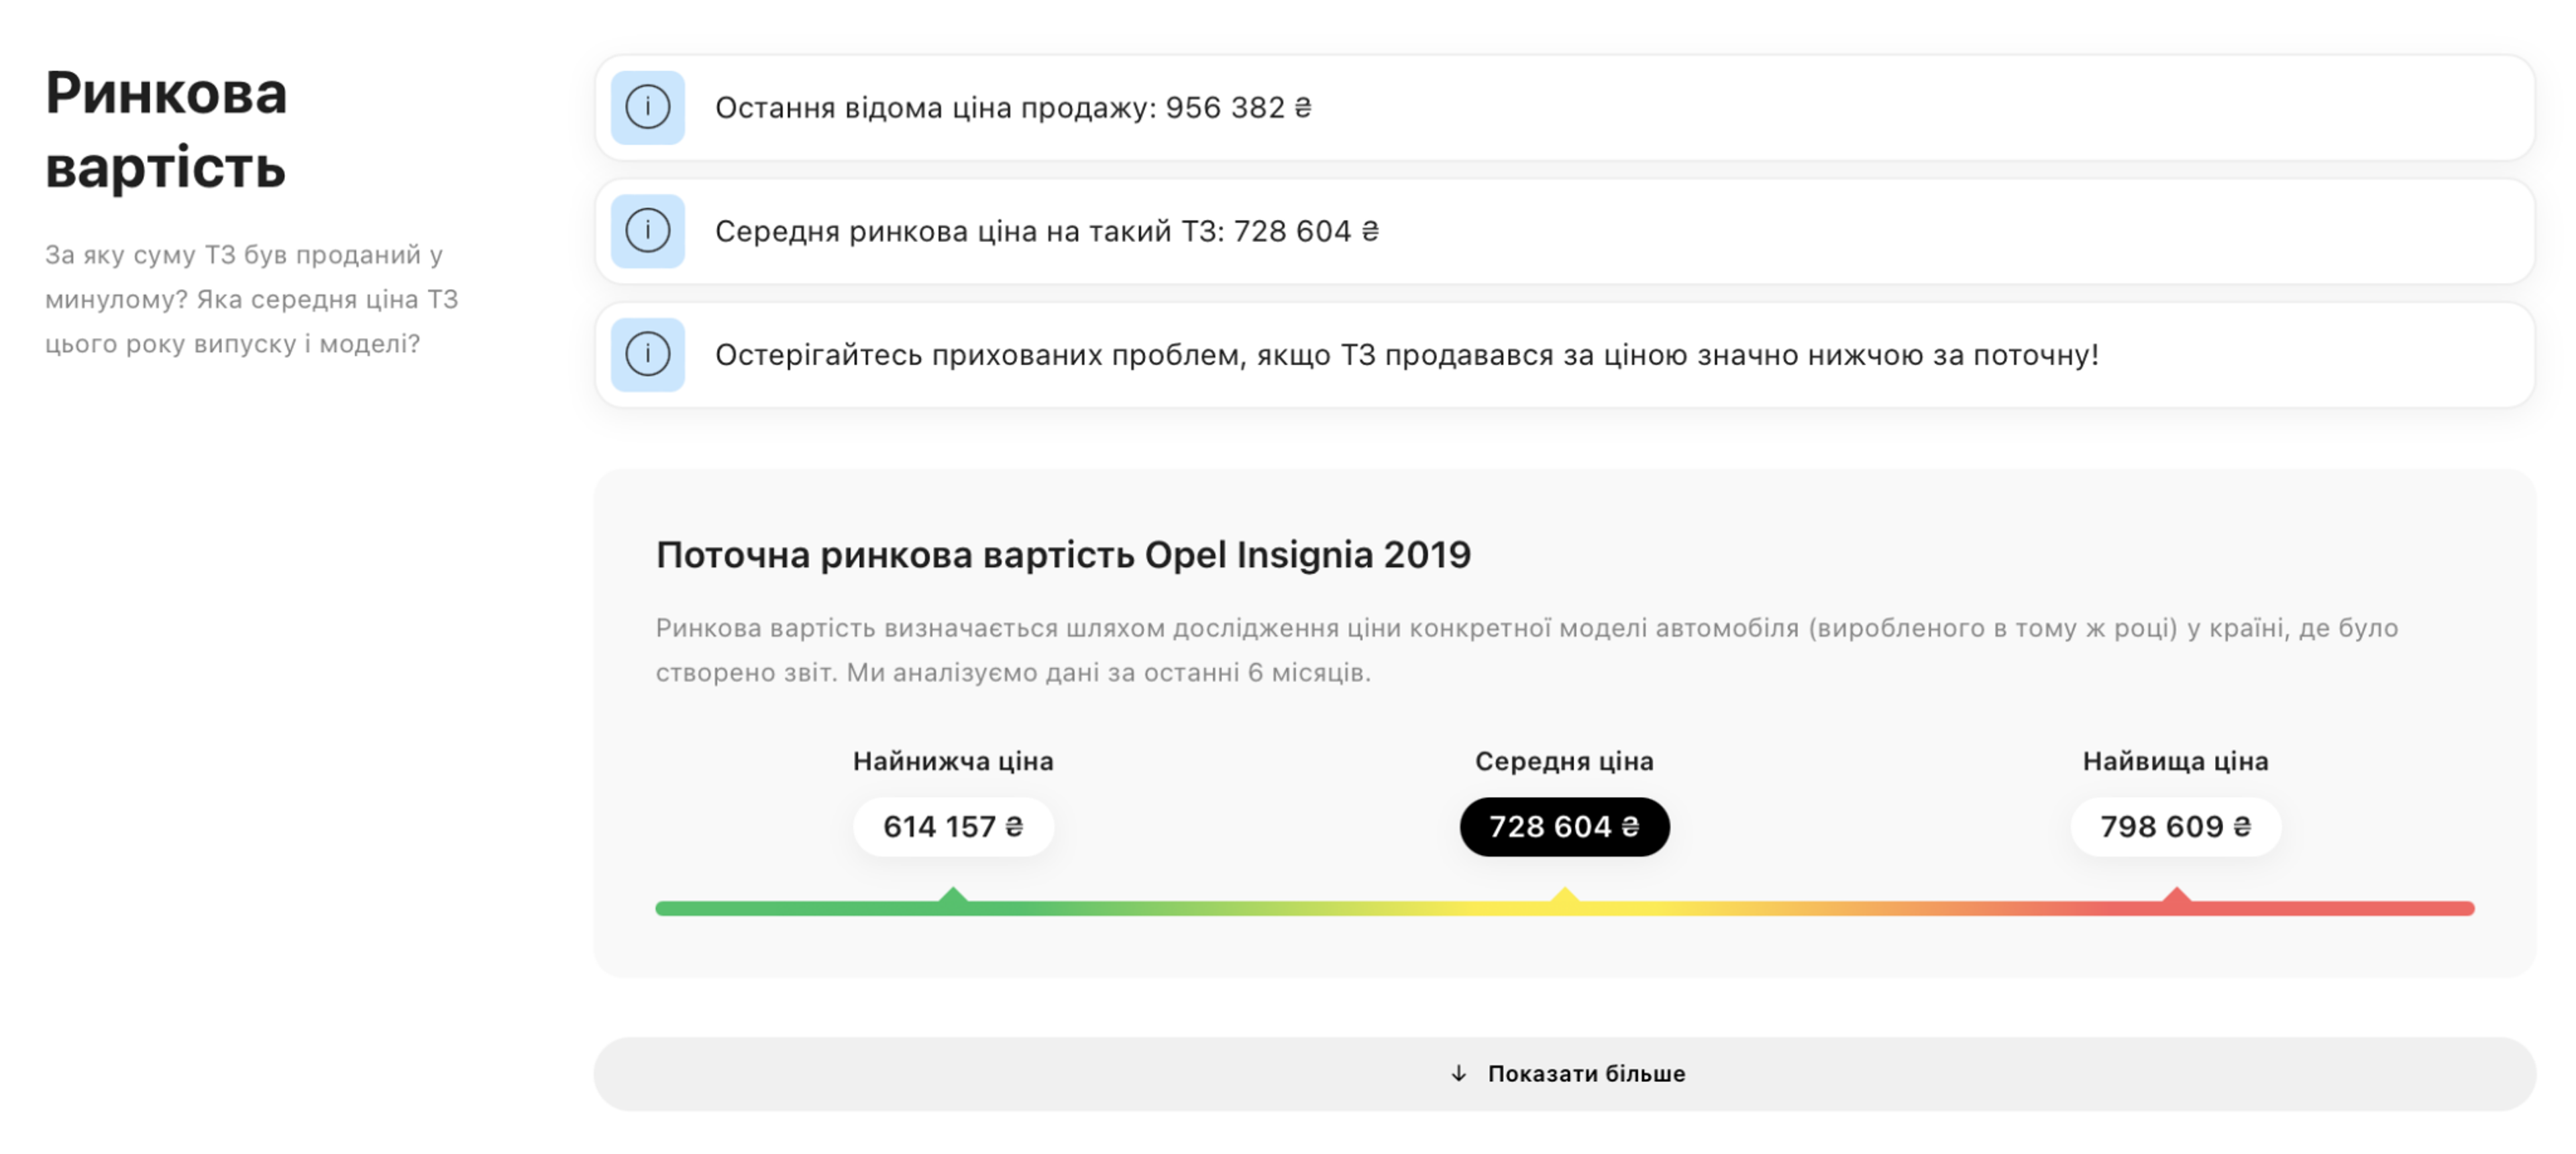Click yellow average price marker on scale
The image size is (2576, 1154).
(x=1564, y=897)
